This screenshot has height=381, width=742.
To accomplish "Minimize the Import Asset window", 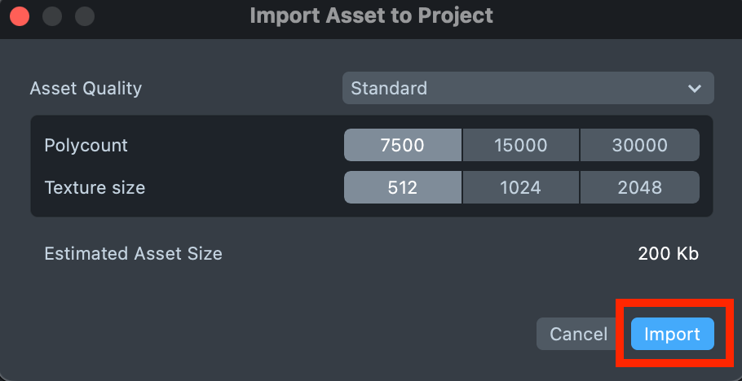I will pos(52,16).
